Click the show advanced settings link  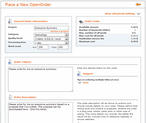tap(120, 14)
